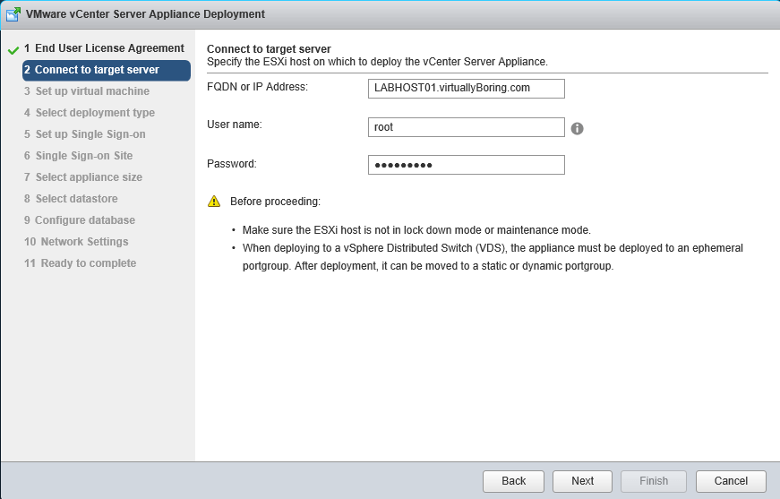Focus the User name text box
This screenshot has width=780, height=499.
[x=466, y=127]
